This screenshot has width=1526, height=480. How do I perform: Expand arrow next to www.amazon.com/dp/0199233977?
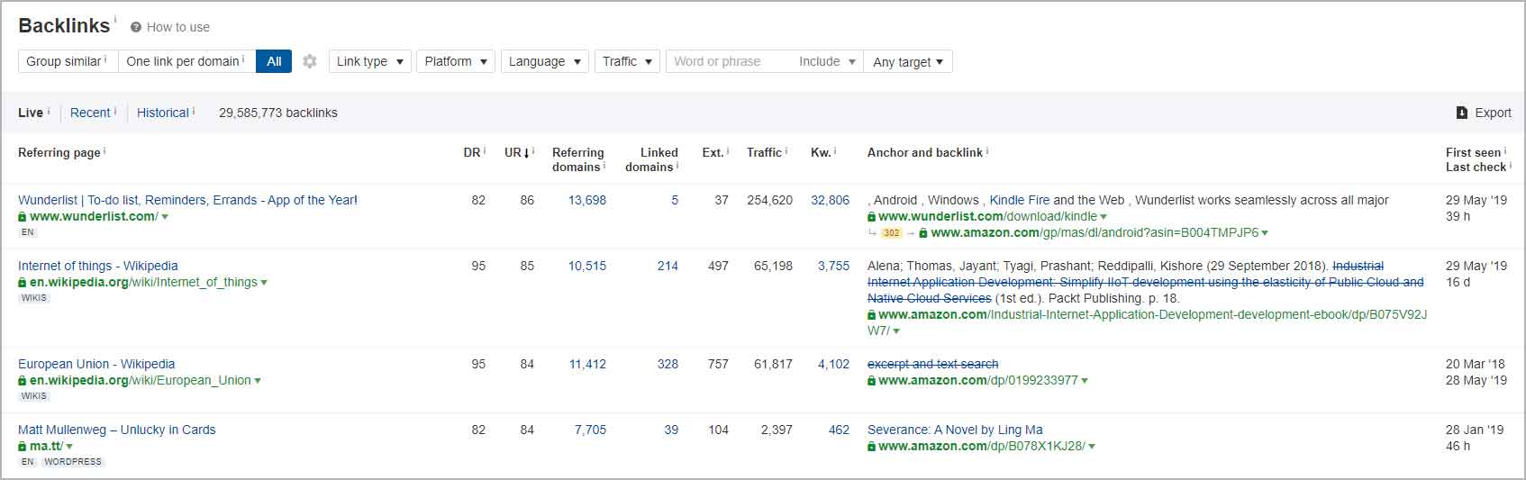tap(1085, 381)
